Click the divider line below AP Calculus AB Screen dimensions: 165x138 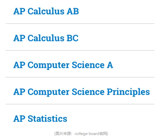(x=80, y=24)
